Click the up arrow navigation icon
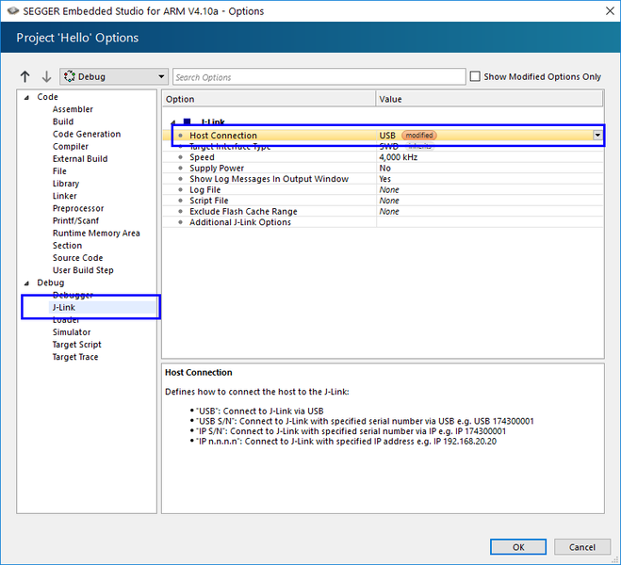This screenshot has height=565, width=621. click(x=25, y=77)
